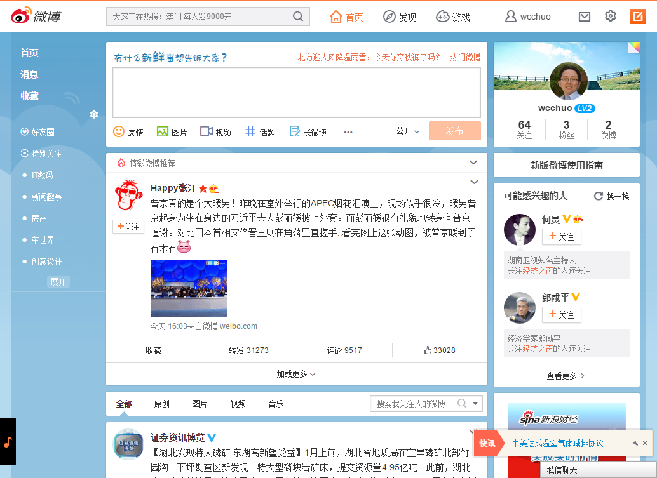Click the search magnifier icon in top bar
The height and width of the screenshot is (478, 657).
pyautogui.click(x=298, y=17)
